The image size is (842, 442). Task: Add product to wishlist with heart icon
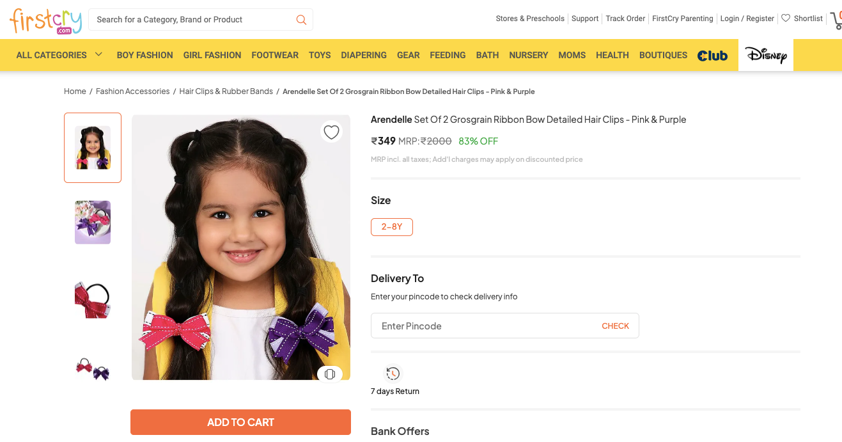(x=331, y=132)
